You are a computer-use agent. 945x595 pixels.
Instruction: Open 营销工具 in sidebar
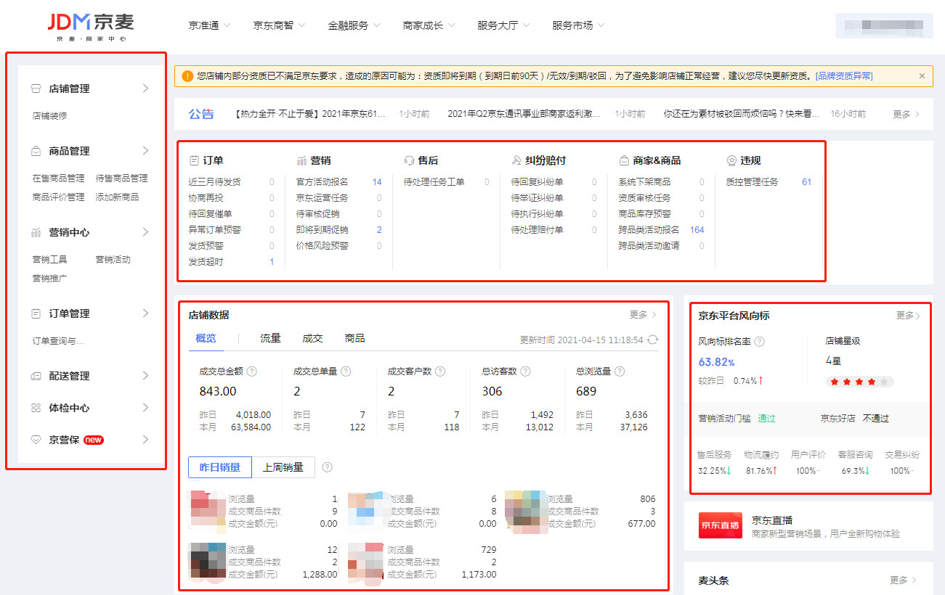(50, 259)
